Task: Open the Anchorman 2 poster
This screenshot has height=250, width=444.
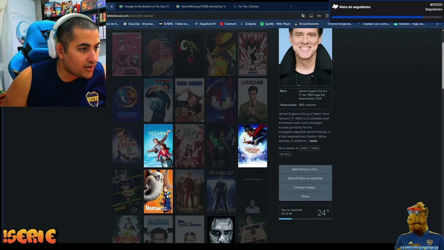Action: (x=189, y=191)
